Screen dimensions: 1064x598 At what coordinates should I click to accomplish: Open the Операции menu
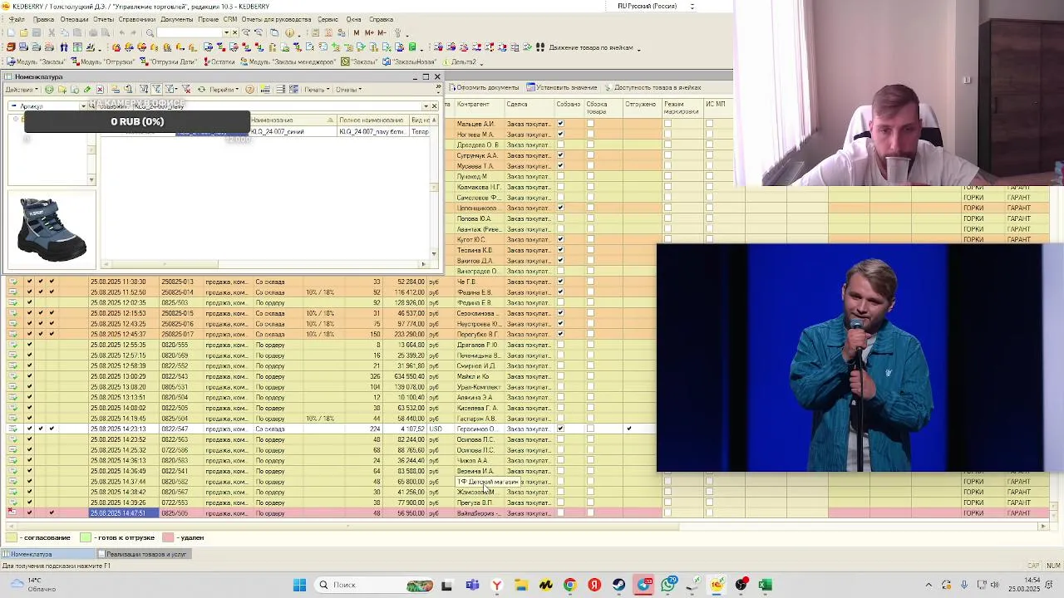coord(74,19)
